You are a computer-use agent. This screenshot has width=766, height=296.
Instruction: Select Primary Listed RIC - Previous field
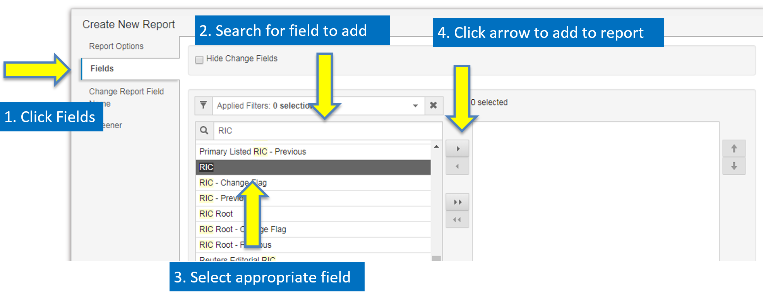pos(313,151)
